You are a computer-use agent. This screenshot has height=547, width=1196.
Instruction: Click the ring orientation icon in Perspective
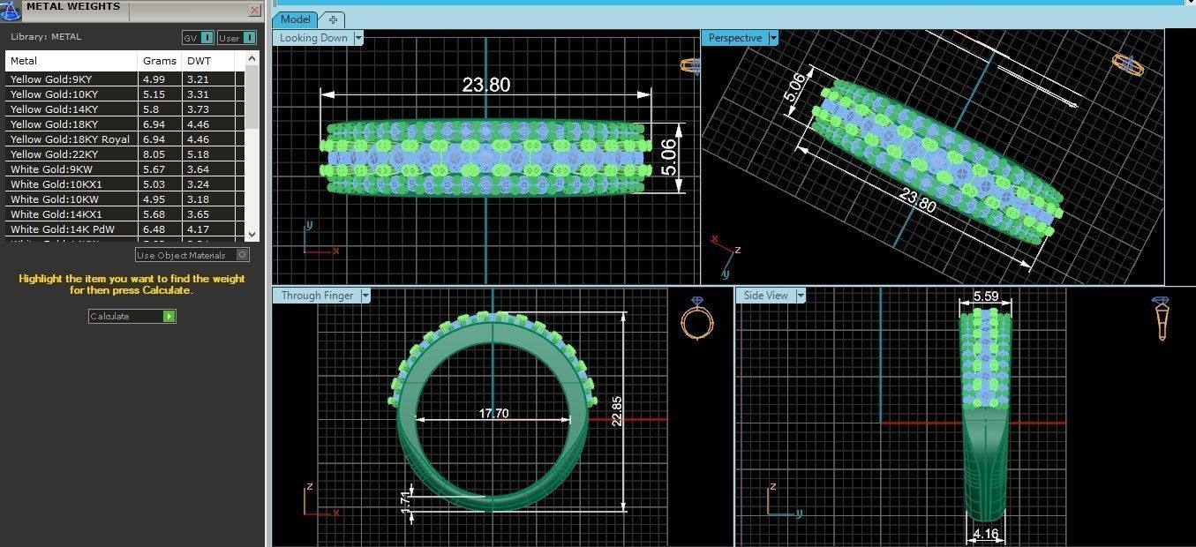[1127, 64]
